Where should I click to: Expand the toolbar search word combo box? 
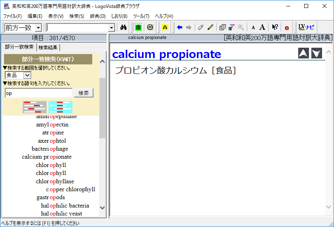click(x=111, y=28)
